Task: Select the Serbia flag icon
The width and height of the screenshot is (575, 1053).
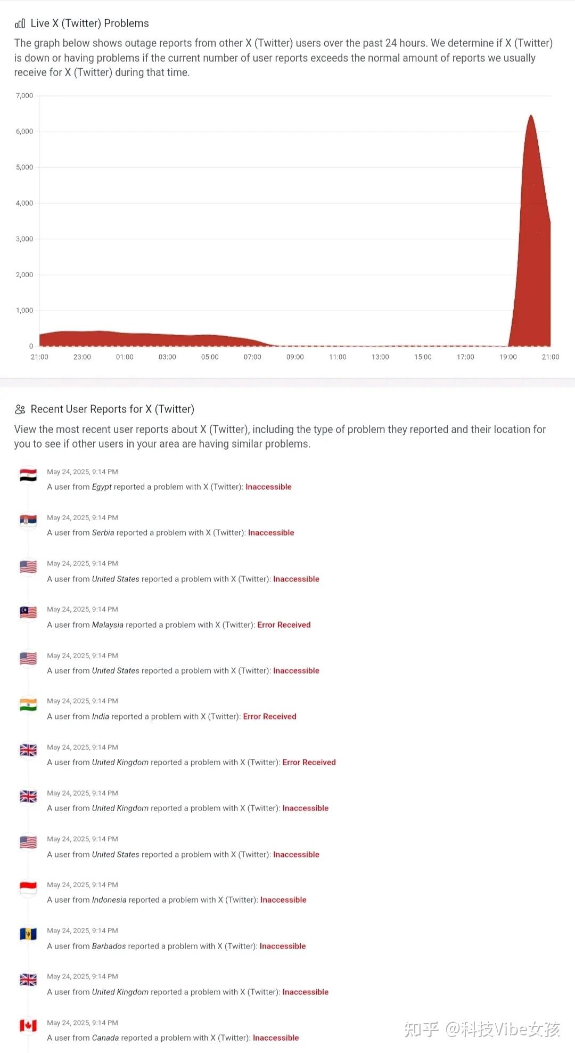Action: tap(28, 521)
